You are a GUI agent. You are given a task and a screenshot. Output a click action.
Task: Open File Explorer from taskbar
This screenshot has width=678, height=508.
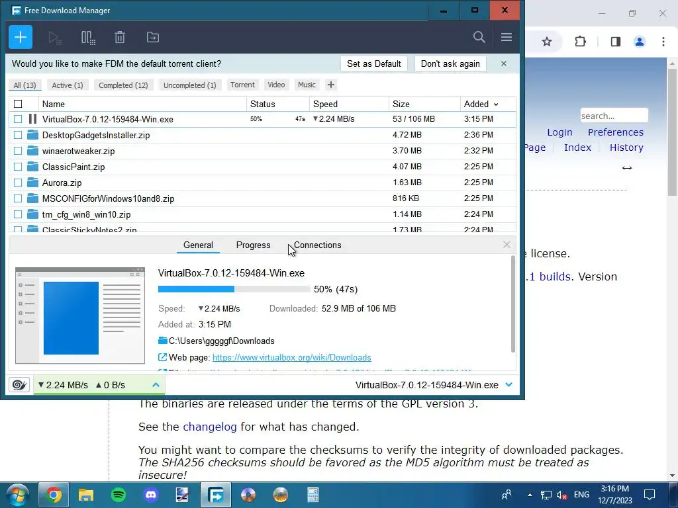pyautogui.click(x=86, y=495)
